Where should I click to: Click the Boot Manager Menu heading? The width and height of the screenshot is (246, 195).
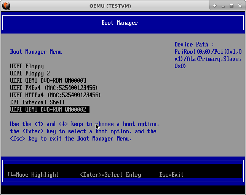36,52
